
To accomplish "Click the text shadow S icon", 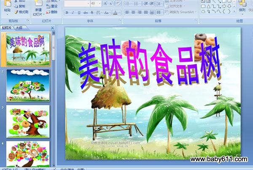I will point(92,12).
